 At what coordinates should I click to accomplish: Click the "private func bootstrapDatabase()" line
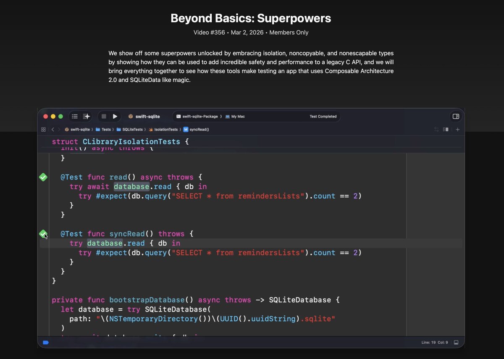tap(195, 300)
